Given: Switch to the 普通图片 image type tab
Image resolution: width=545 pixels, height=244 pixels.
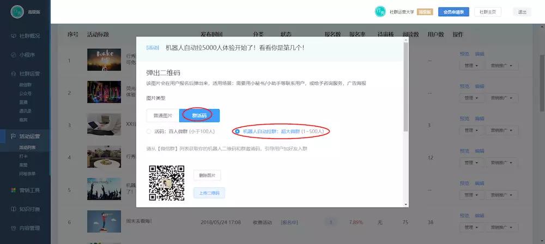Looking at the screenshot, I should click(x=162, y=115).
